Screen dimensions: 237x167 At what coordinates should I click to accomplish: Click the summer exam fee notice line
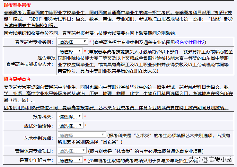tap(116, 108)
